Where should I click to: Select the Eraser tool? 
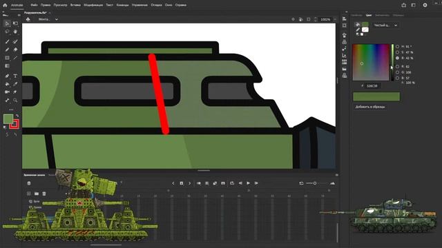[15, 50]
